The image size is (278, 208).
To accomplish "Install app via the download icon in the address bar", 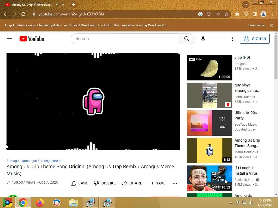I will coord(209,14).
